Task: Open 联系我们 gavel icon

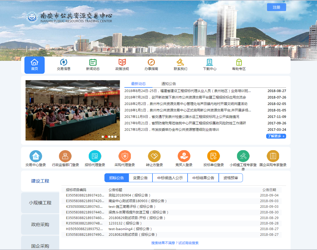Action: click(180, 62)
